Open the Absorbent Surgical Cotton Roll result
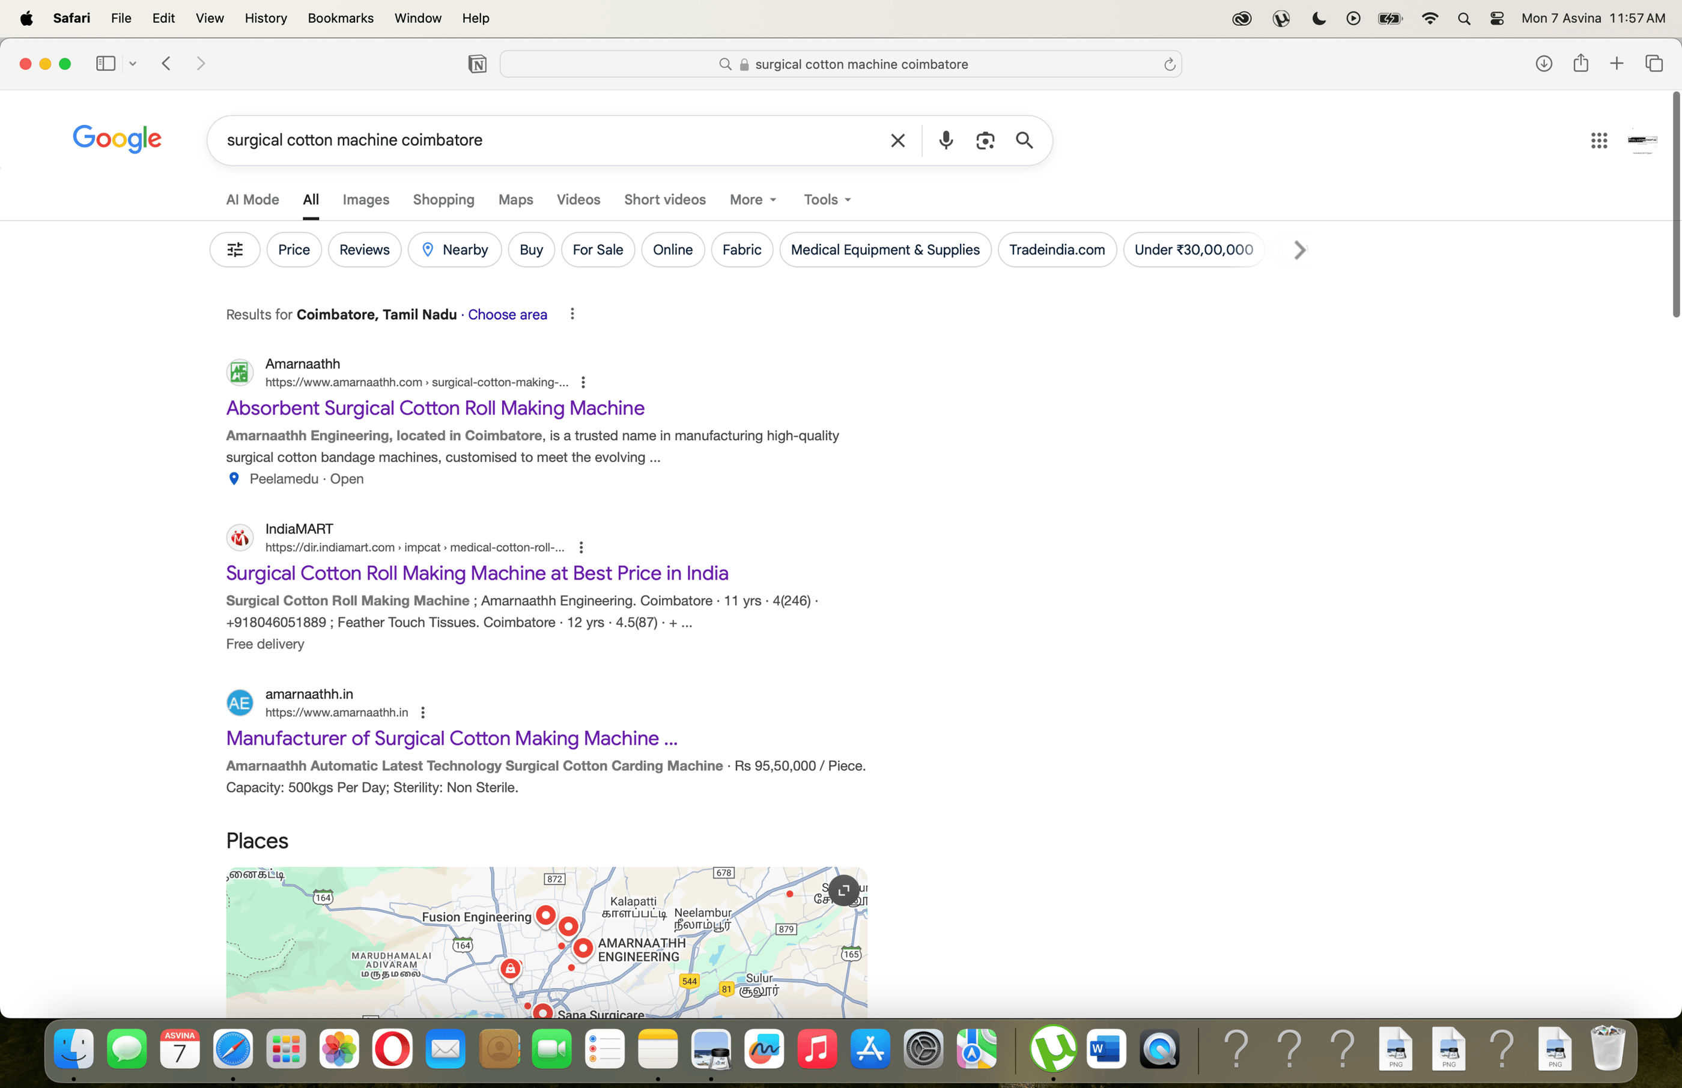The height and width of the screenshot is (1088, 1682). click(x=435, y=408)
